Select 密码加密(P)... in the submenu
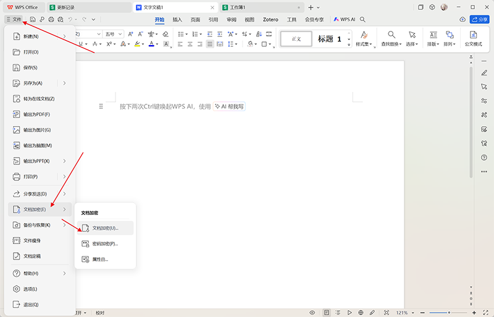 tap(104, 243)
